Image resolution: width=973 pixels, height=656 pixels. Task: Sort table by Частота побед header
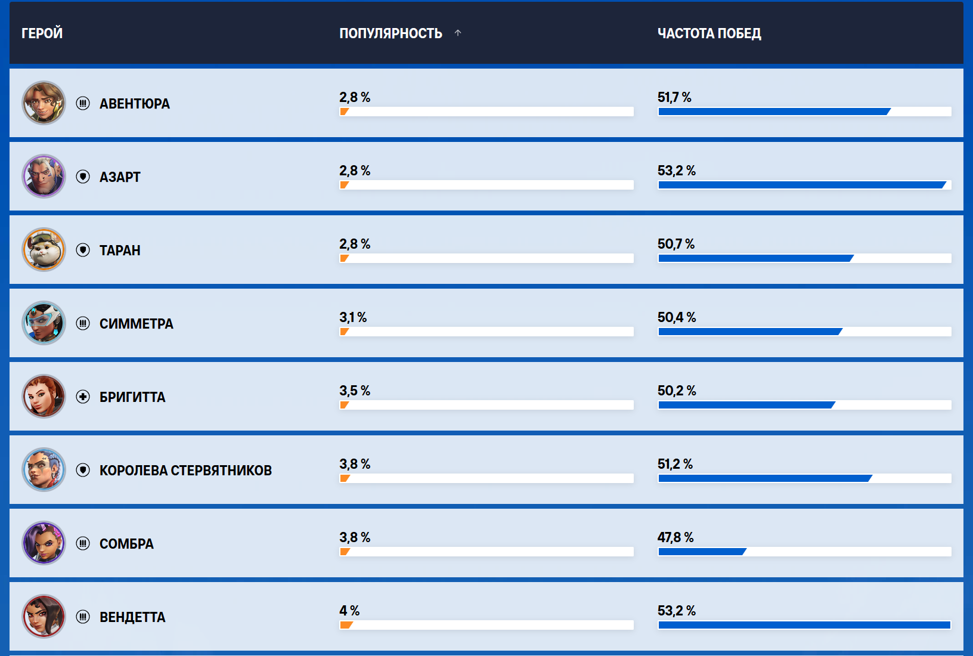[x=709, y=33]
